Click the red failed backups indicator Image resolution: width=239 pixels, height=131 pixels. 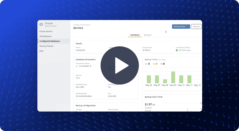click(x=164, y=64)
